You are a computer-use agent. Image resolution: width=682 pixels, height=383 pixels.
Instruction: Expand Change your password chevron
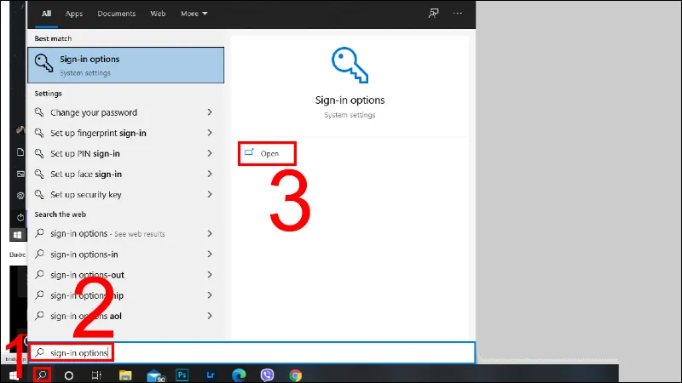(x=210, y=112)
